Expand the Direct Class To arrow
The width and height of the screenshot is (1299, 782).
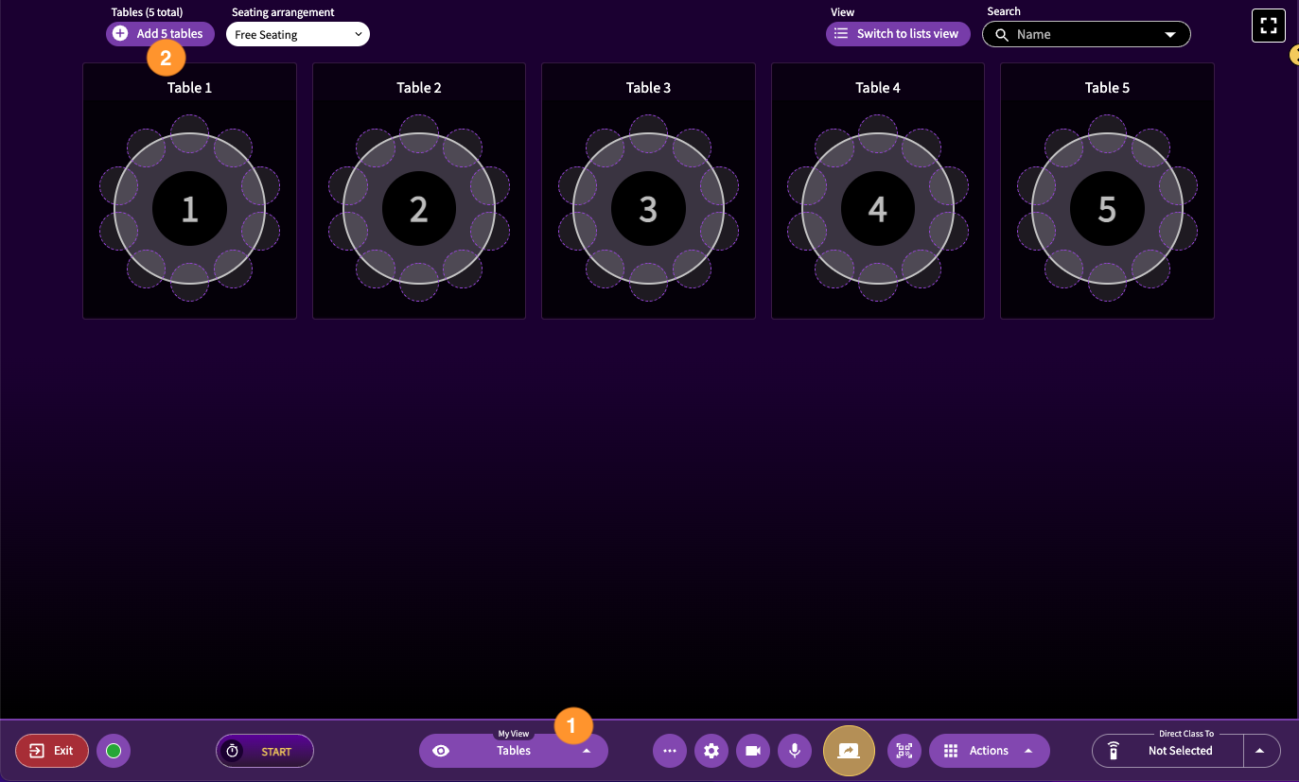(1260, 751)
